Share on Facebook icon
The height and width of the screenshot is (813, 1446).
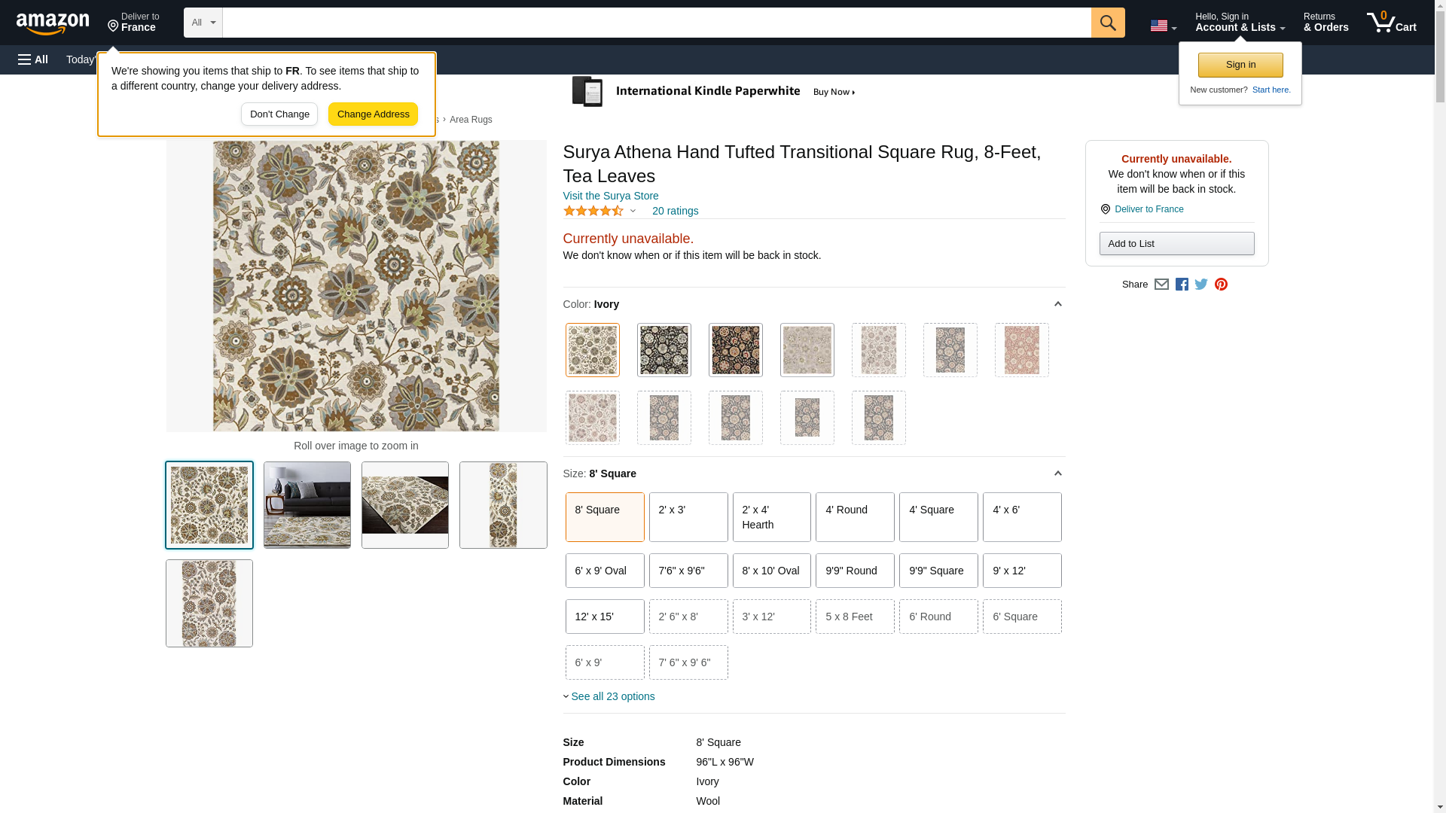pyautogui.click(x=1182, y=285)
